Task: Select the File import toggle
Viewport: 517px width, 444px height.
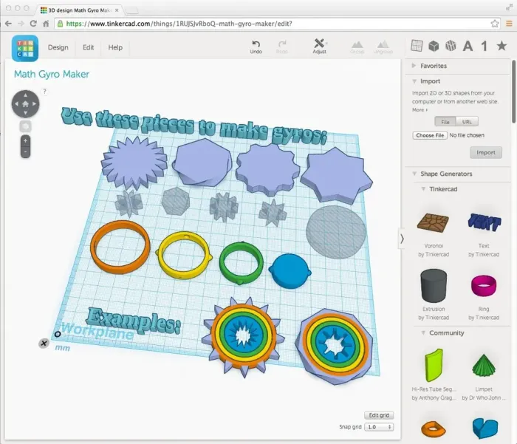Action: click(x=445, y=122)
